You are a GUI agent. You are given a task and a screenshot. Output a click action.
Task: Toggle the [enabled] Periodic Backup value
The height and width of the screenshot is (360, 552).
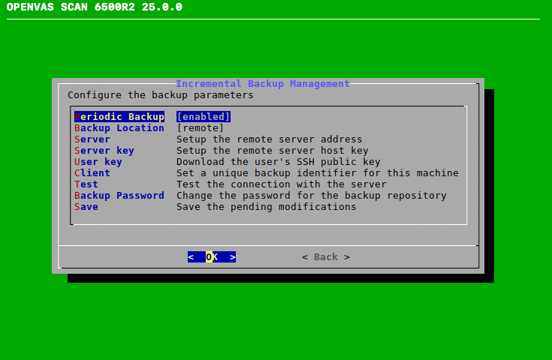coord(203,117)
